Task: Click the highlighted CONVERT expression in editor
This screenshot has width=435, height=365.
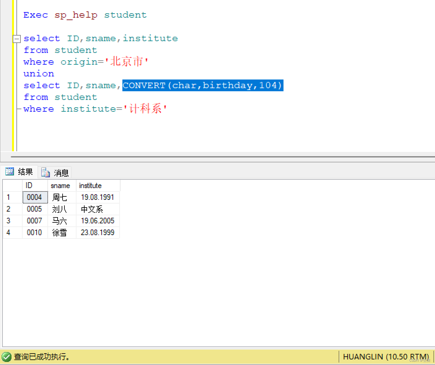Action: click(x=203, y=85)
